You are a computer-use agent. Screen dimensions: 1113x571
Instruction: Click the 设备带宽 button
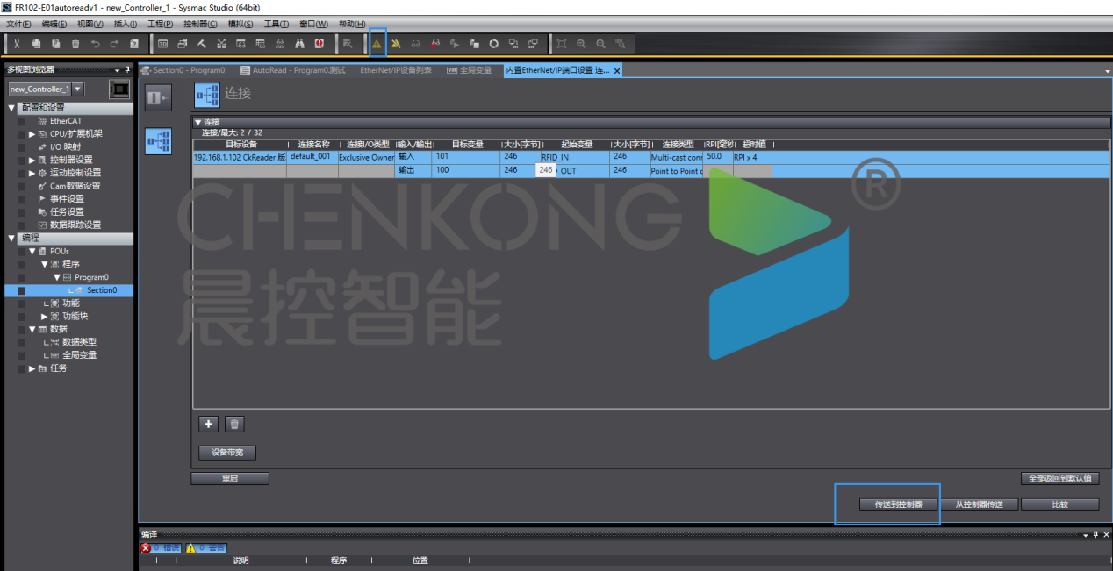[x=227, y=453]
